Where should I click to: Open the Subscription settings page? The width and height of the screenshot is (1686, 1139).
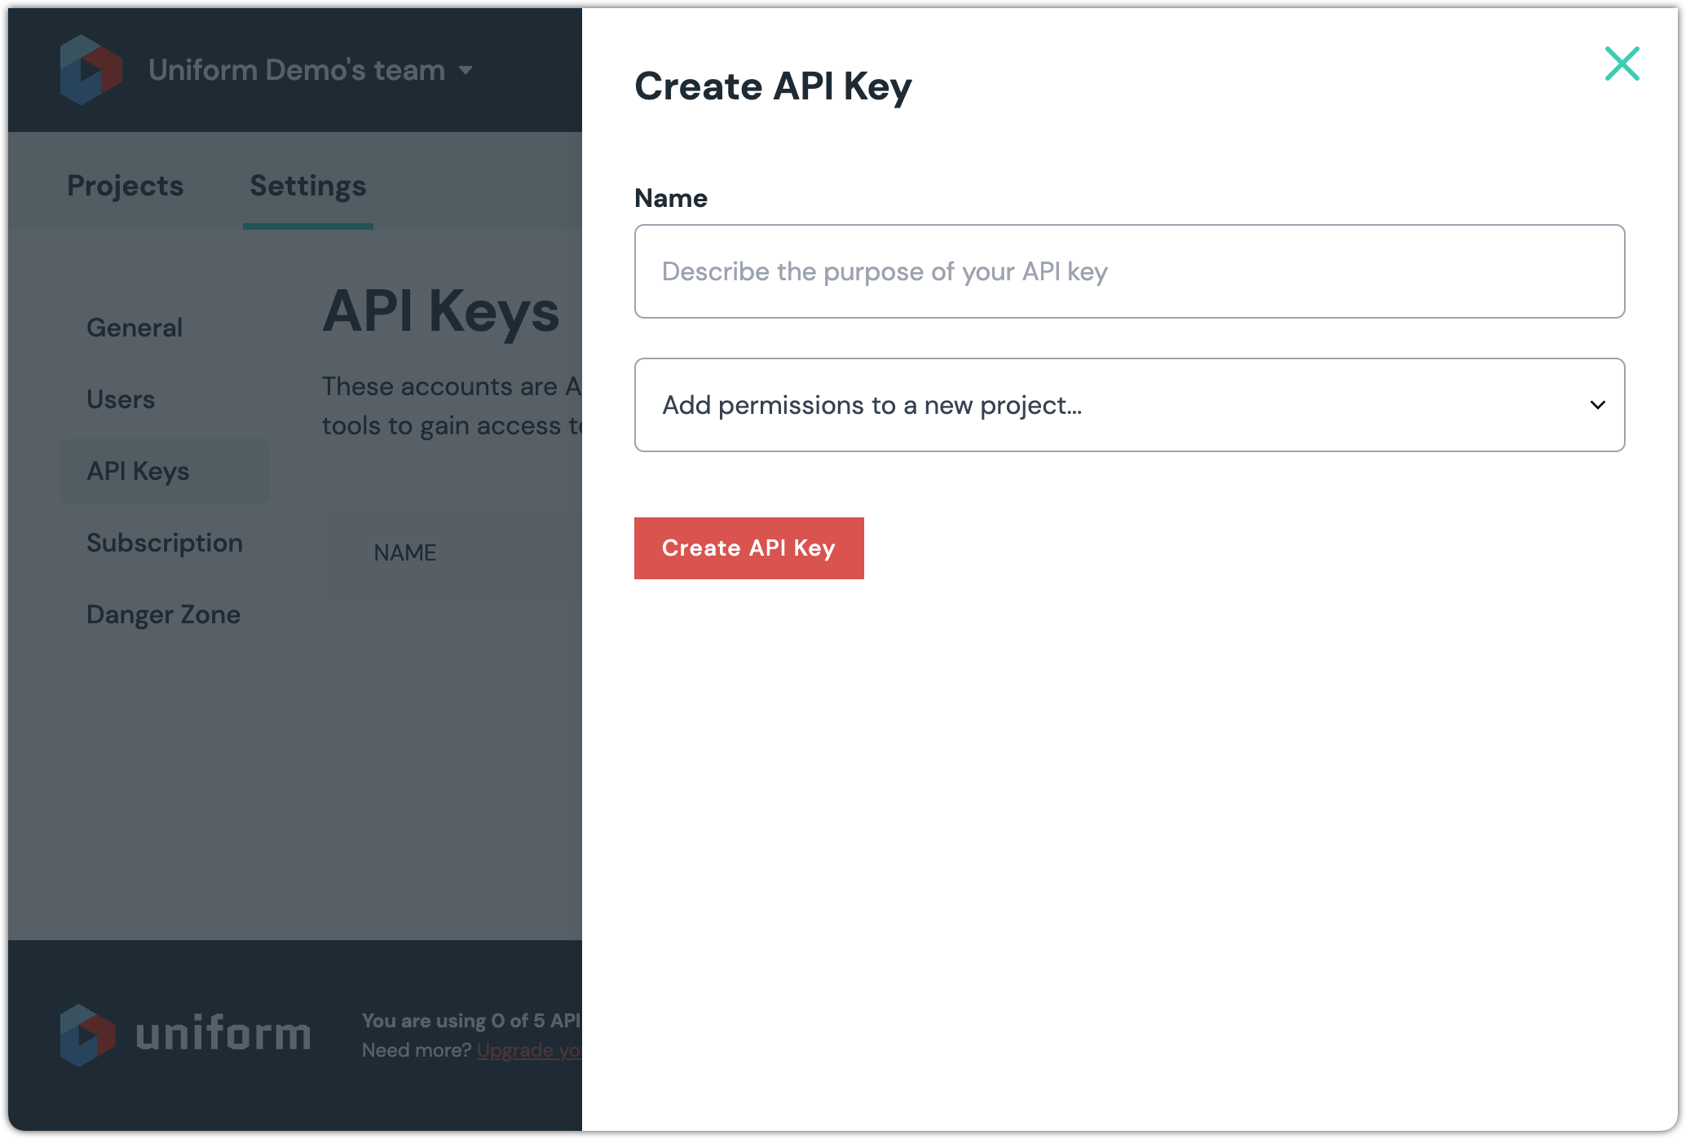point(165,543)
